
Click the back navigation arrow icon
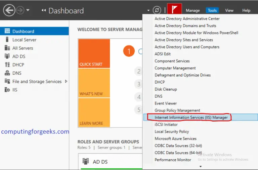point(9,10)
